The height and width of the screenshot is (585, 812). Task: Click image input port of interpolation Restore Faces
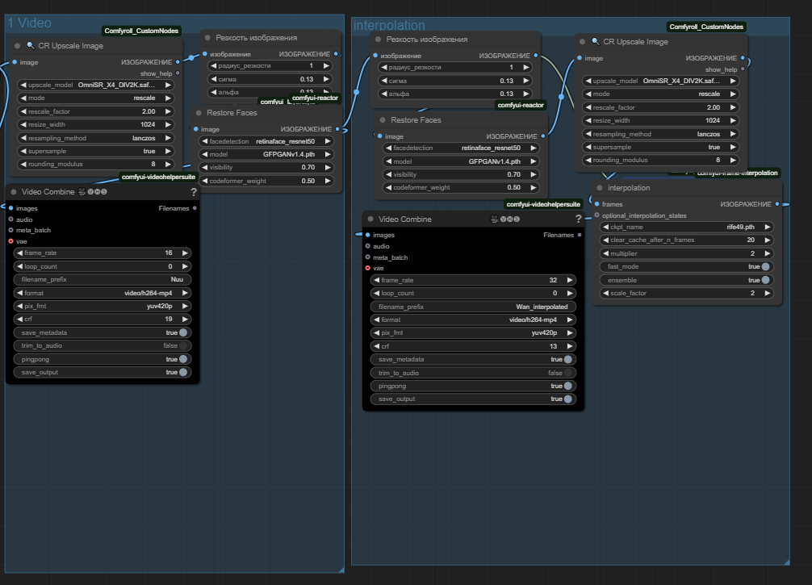379,136
